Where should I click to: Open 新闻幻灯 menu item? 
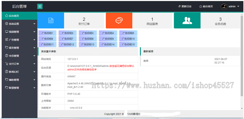19,72
